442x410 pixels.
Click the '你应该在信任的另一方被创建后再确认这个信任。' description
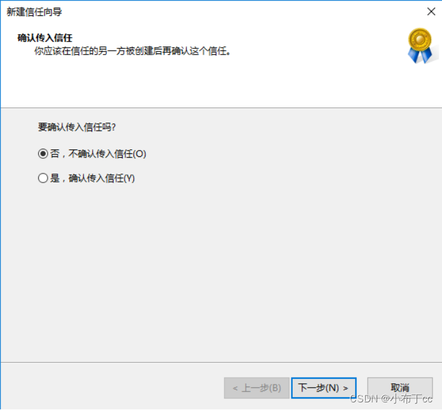tap(132, 51)
